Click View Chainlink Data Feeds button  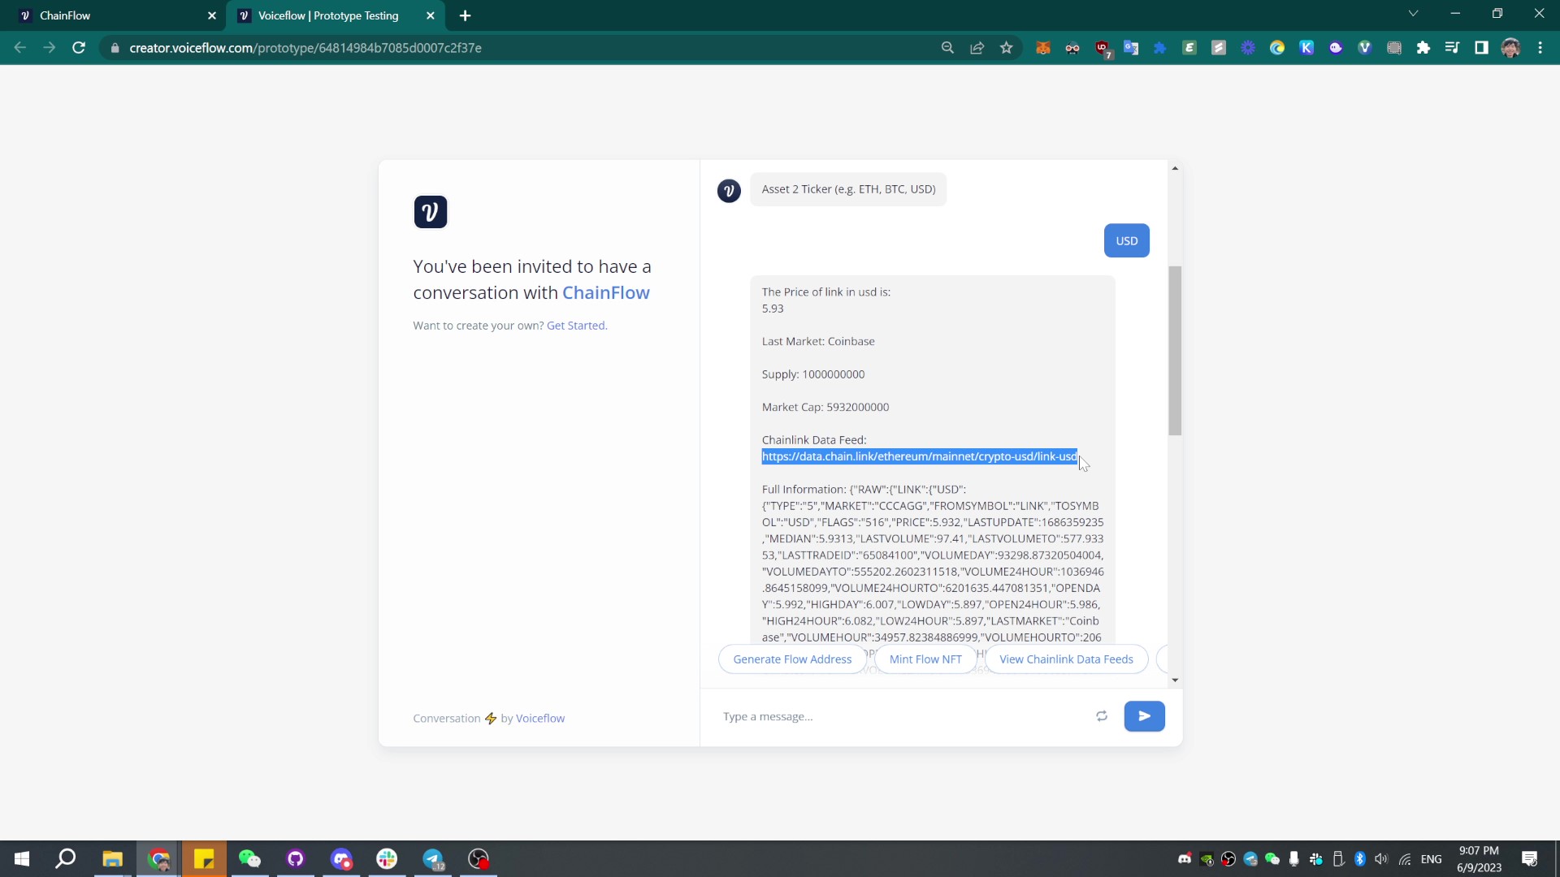pos(1066,659)
